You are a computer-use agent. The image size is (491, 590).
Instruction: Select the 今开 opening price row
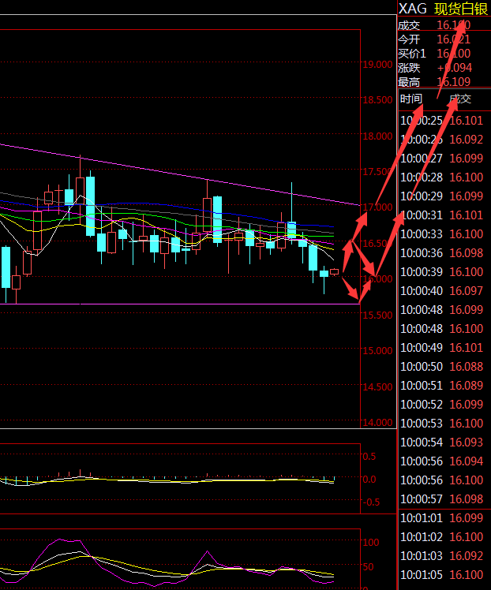[x=442, y=39]
